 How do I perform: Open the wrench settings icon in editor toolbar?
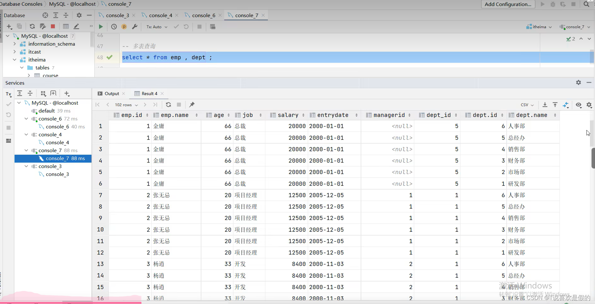pyautogui.click(x=135, y=27)
